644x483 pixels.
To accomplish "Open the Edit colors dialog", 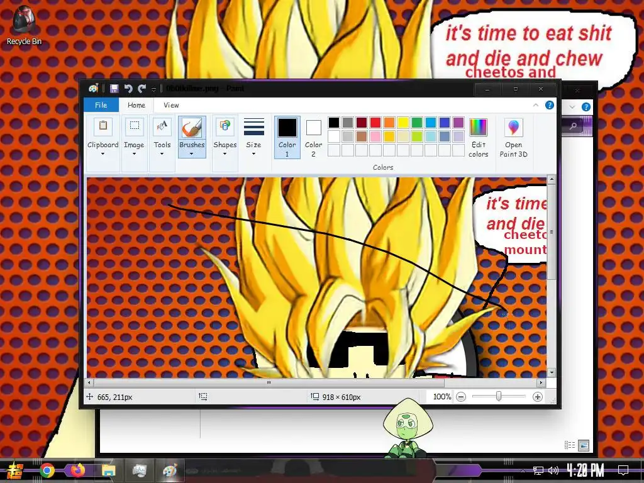I will pyautogui.click(x=478, y=137).
